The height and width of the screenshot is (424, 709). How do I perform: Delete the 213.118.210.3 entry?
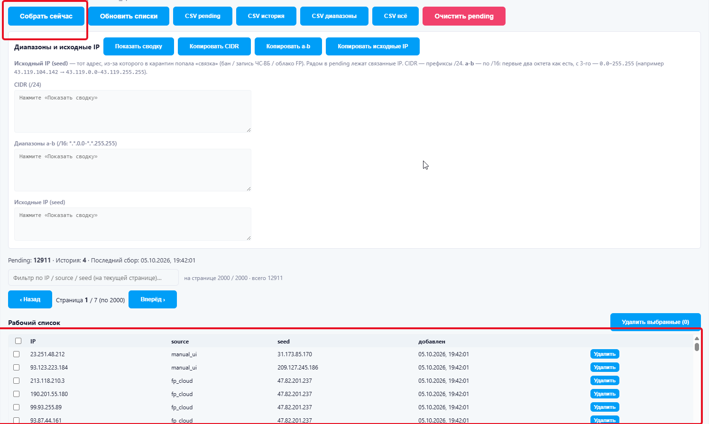pos(605,380)
